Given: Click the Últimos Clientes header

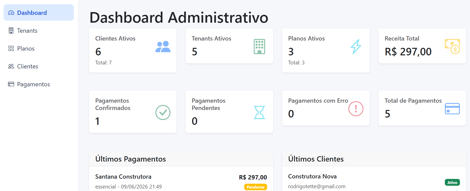Looking at the screenshot, I should 316,159.
